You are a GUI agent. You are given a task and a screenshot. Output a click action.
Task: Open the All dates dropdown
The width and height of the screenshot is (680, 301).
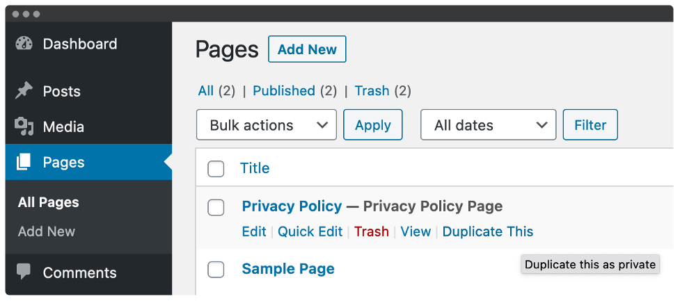pyautogui.click(x=489, y=124)
